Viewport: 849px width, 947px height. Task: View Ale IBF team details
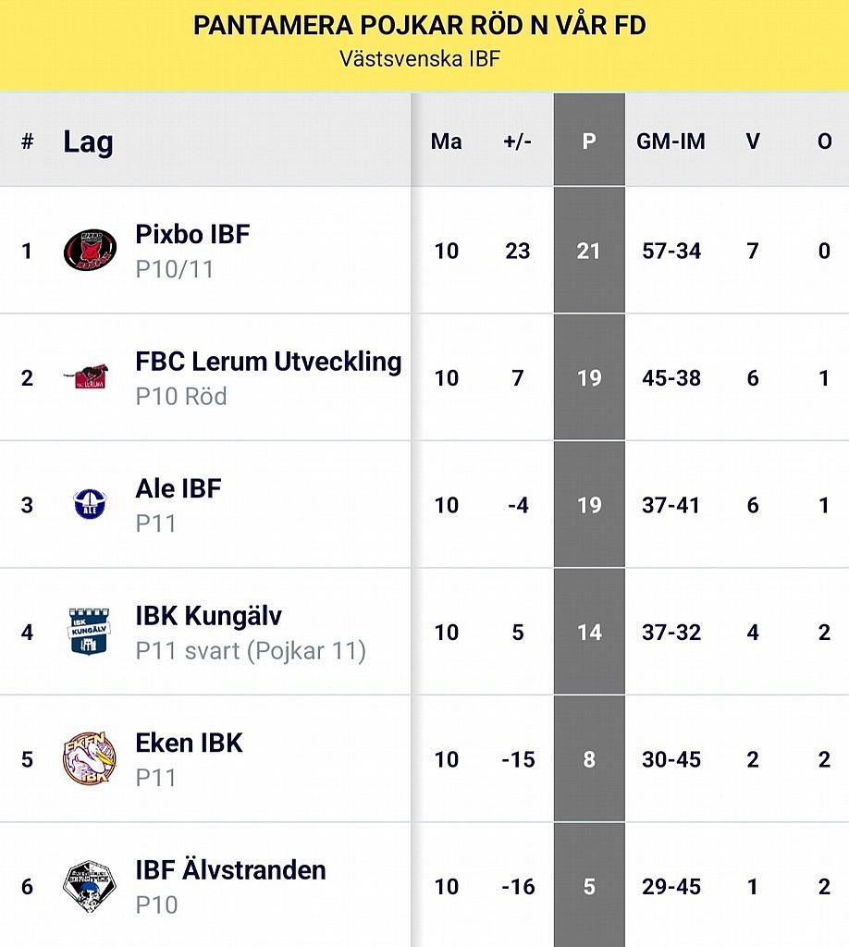click(178, 488)
